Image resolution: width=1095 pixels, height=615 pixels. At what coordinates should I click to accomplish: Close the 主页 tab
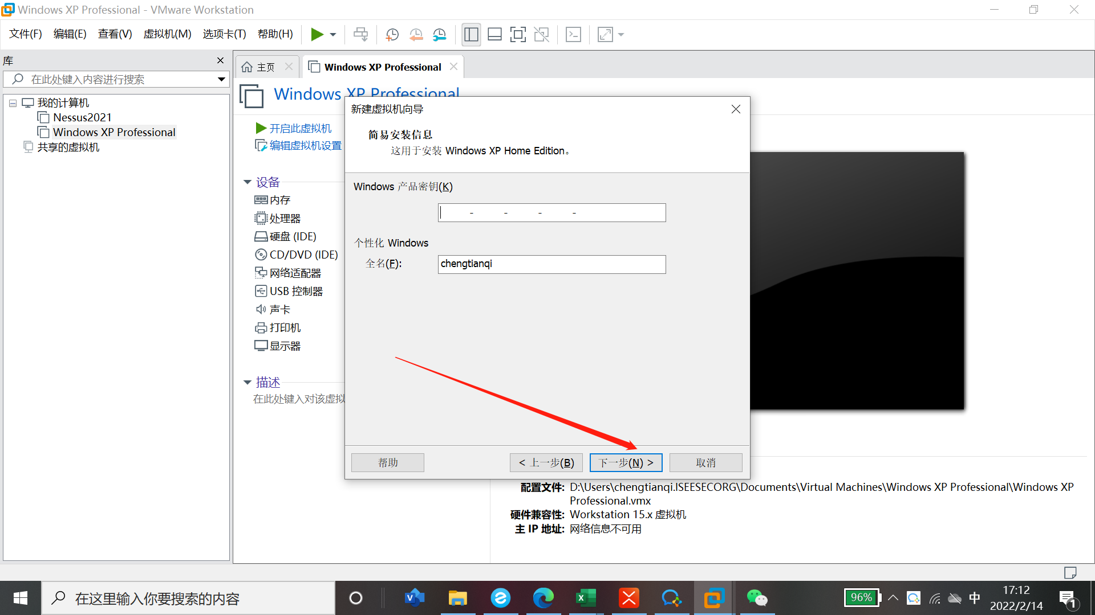[289, 67]
